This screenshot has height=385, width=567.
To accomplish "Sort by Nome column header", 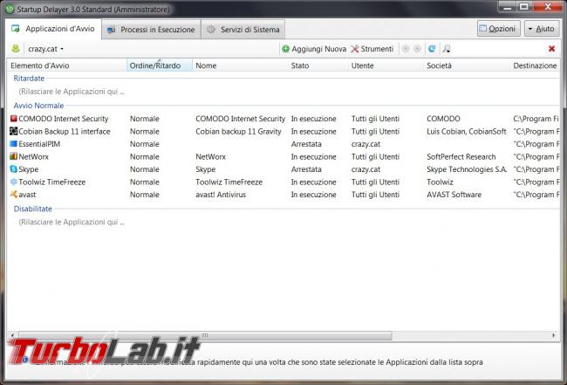I will (x=240, y=65).
